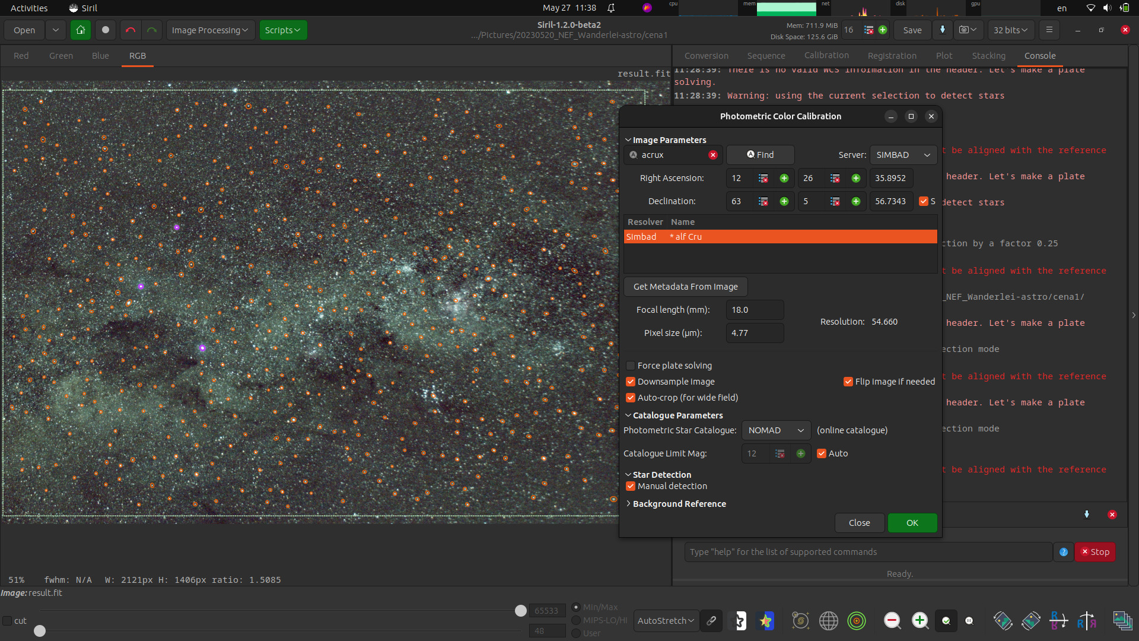Click Get Metadata From Image button
Screen dimensions: 1139x641
[685, 287]
